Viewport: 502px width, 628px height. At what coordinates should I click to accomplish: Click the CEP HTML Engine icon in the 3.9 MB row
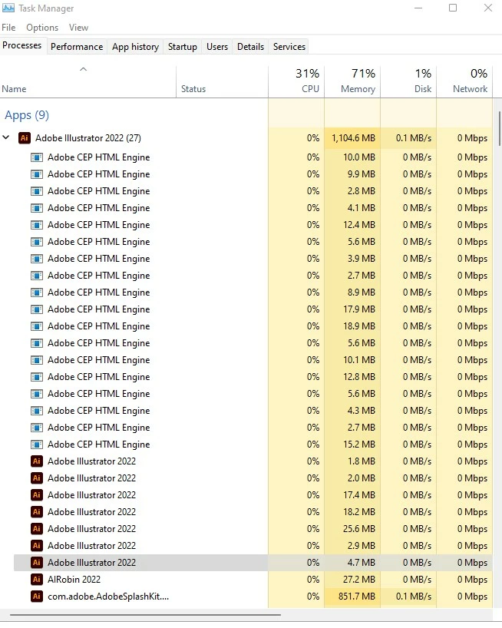(x=37, y=258)
